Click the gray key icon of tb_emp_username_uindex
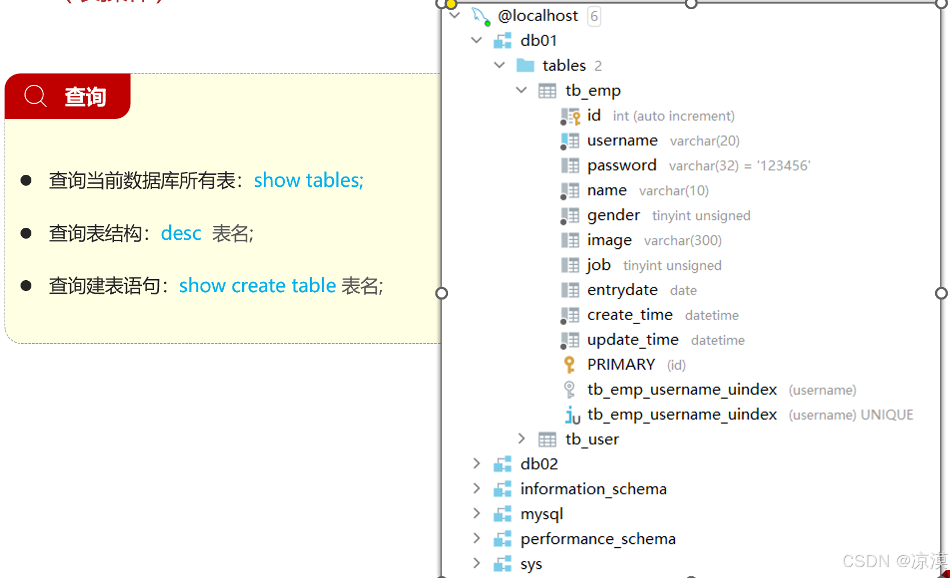950x578 pixels. (568, 389)
